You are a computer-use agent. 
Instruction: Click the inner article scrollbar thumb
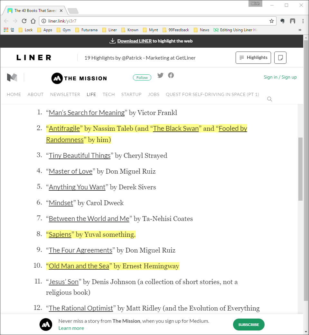[300, 169]
